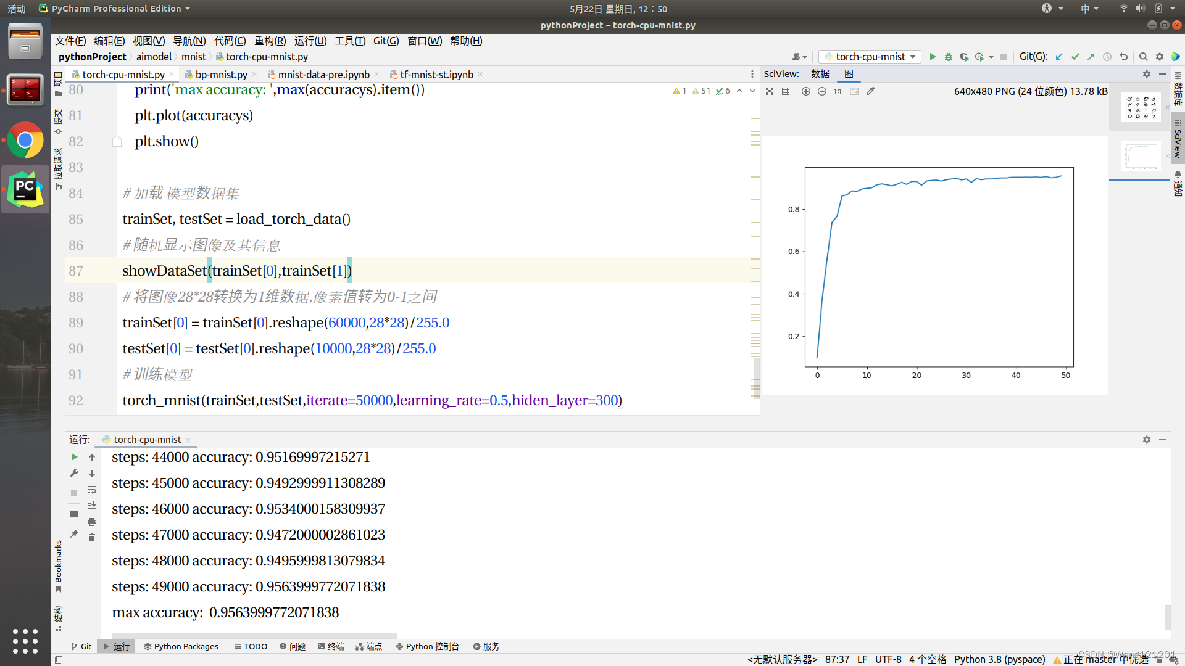Toggle SciView grid display icon
1185x666 pixels.
point(786,91)
